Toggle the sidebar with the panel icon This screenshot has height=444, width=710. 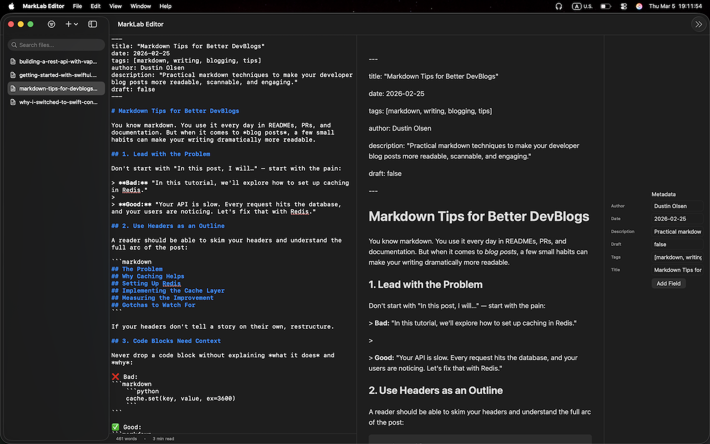click(x=93, y=24)
